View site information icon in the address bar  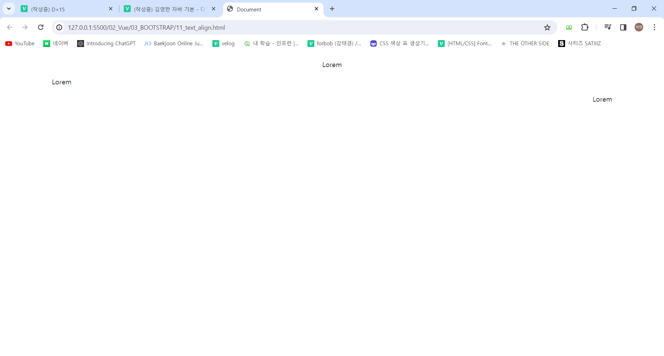(59, 27)
